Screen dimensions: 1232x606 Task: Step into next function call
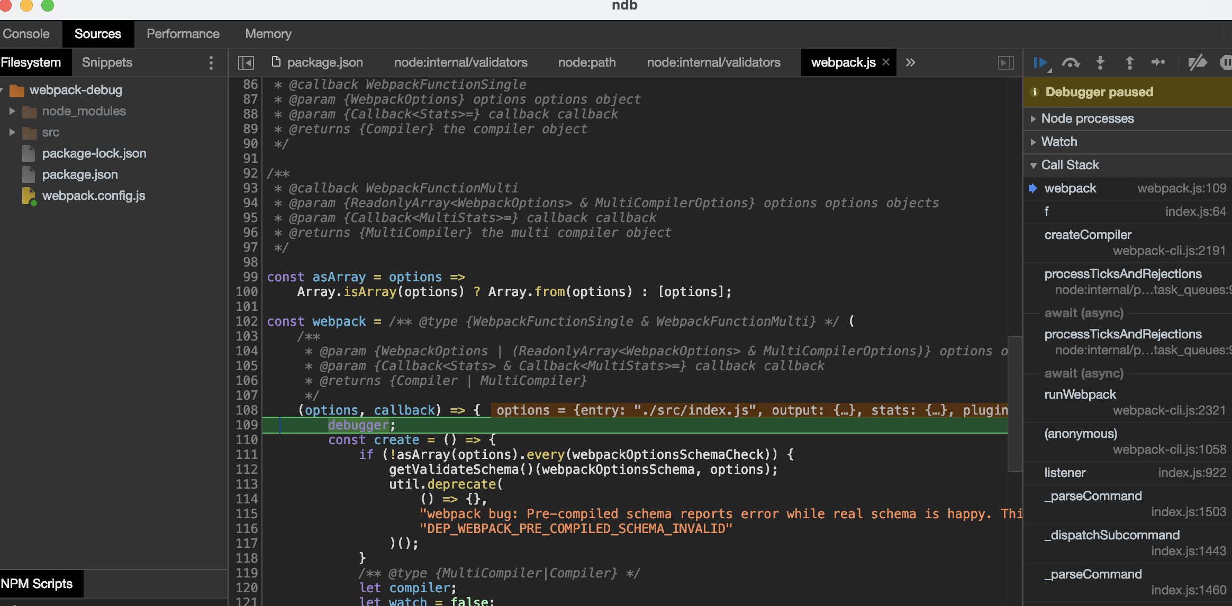click(x=1100, y=63)
